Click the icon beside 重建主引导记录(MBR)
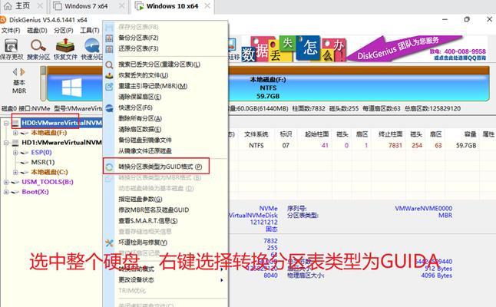 click(109, 86)
